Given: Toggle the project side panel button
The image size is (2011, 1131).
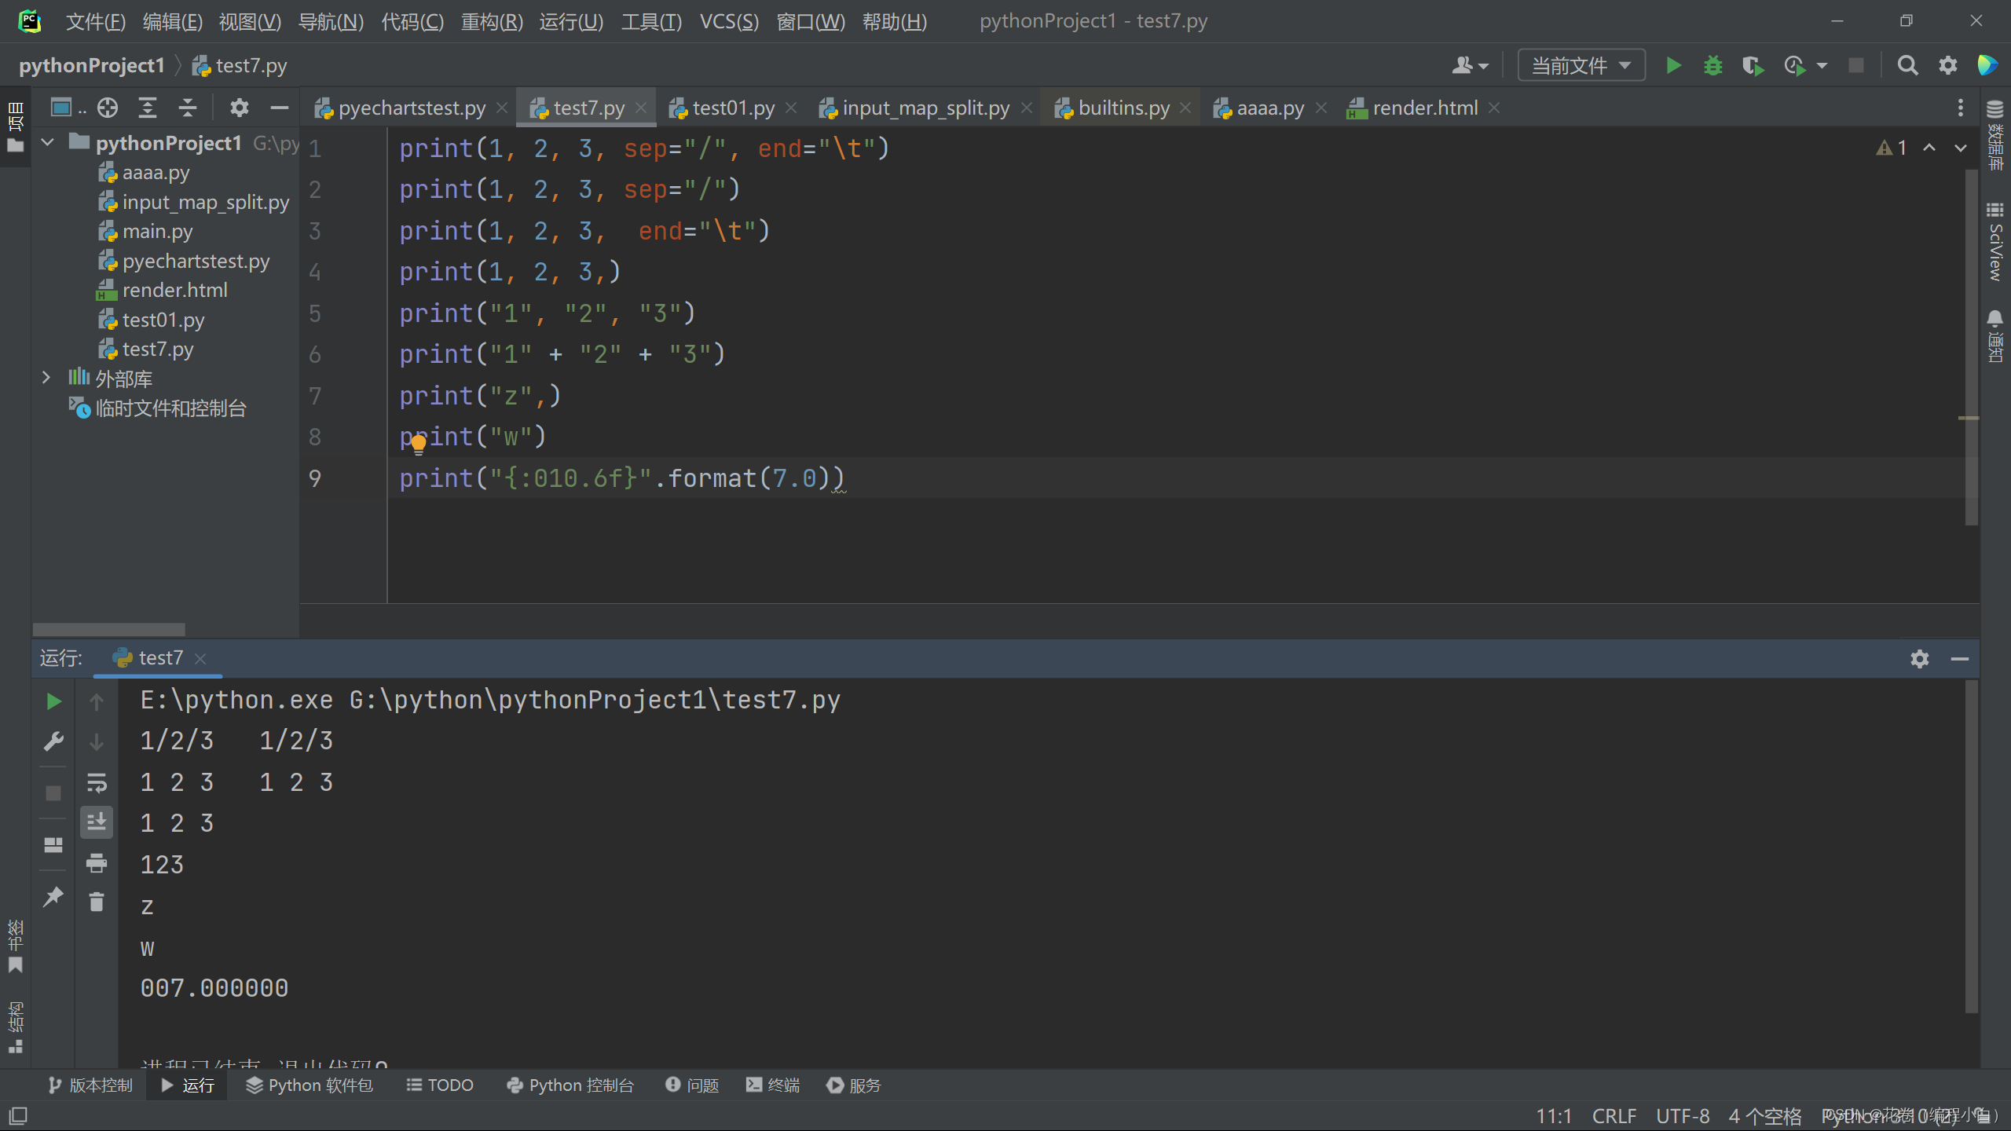Looking at the screenshot, I should click(x=15, y=126).
